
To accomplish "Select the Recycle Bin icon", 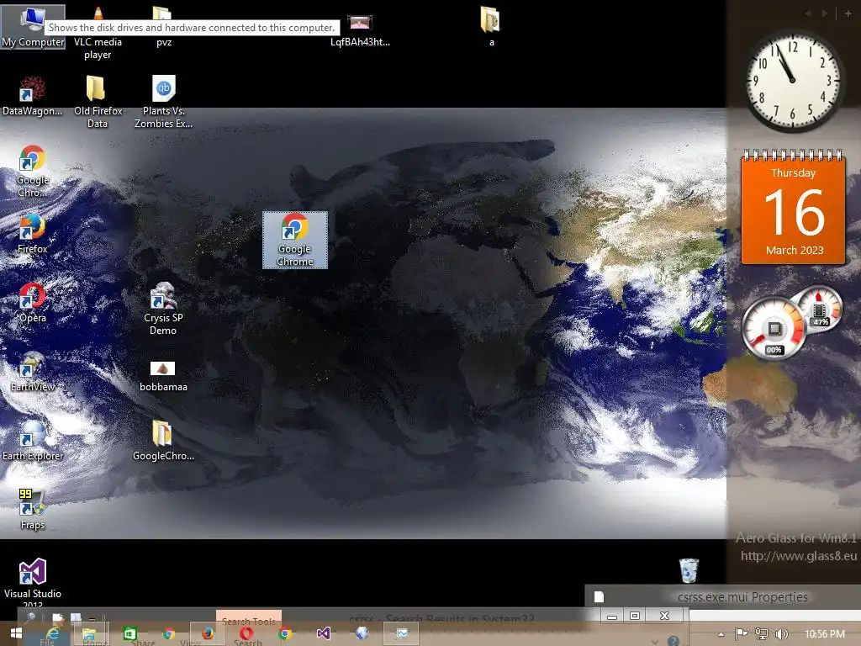I will [689, 570].
